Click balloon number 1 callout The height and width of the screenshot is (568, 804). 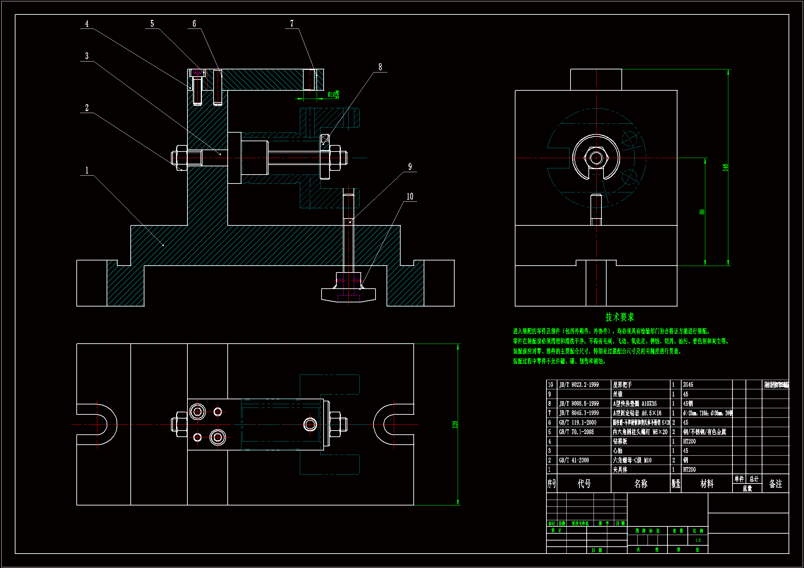(x=87, y=170)
